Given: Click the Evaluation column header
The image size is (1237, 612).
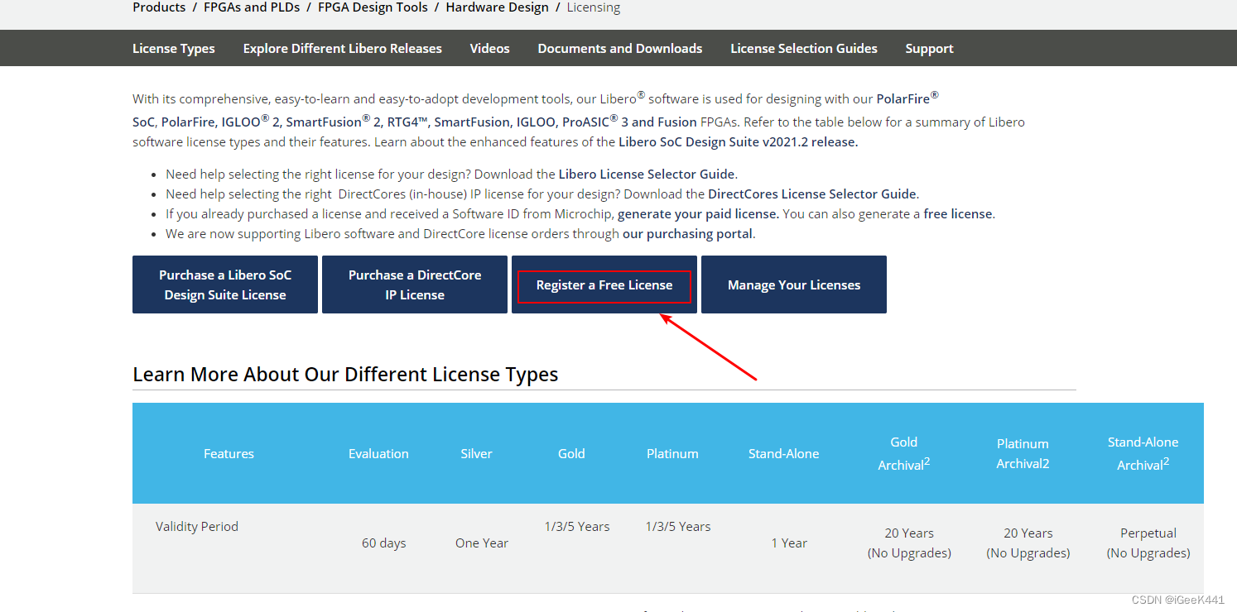Looking at the screenshot, I should [x=378, y=453].
